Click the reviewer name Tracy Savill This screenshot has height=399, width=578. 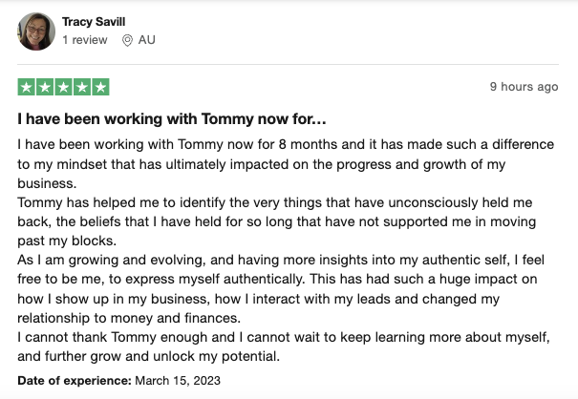click(x=94, y=22)
